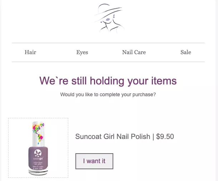The image size is (218, 181).
Task: Open the Hair category
Action: (x=30, y=52)
